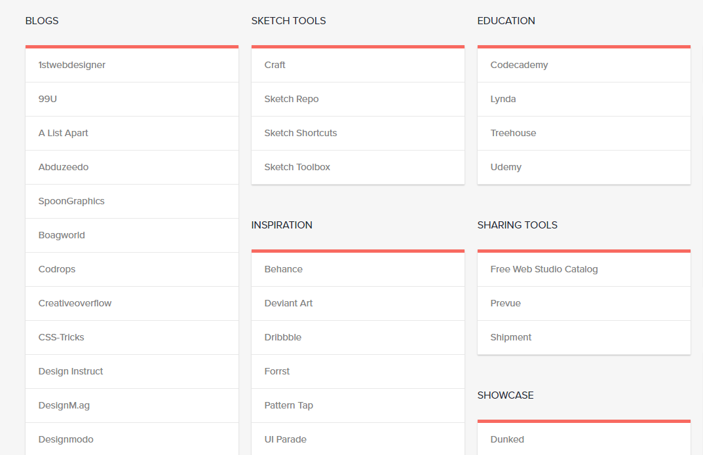703x455 pixels.
Task: Select SpoonGraphics from the blogs list
Action: click(x=71, y=201)
